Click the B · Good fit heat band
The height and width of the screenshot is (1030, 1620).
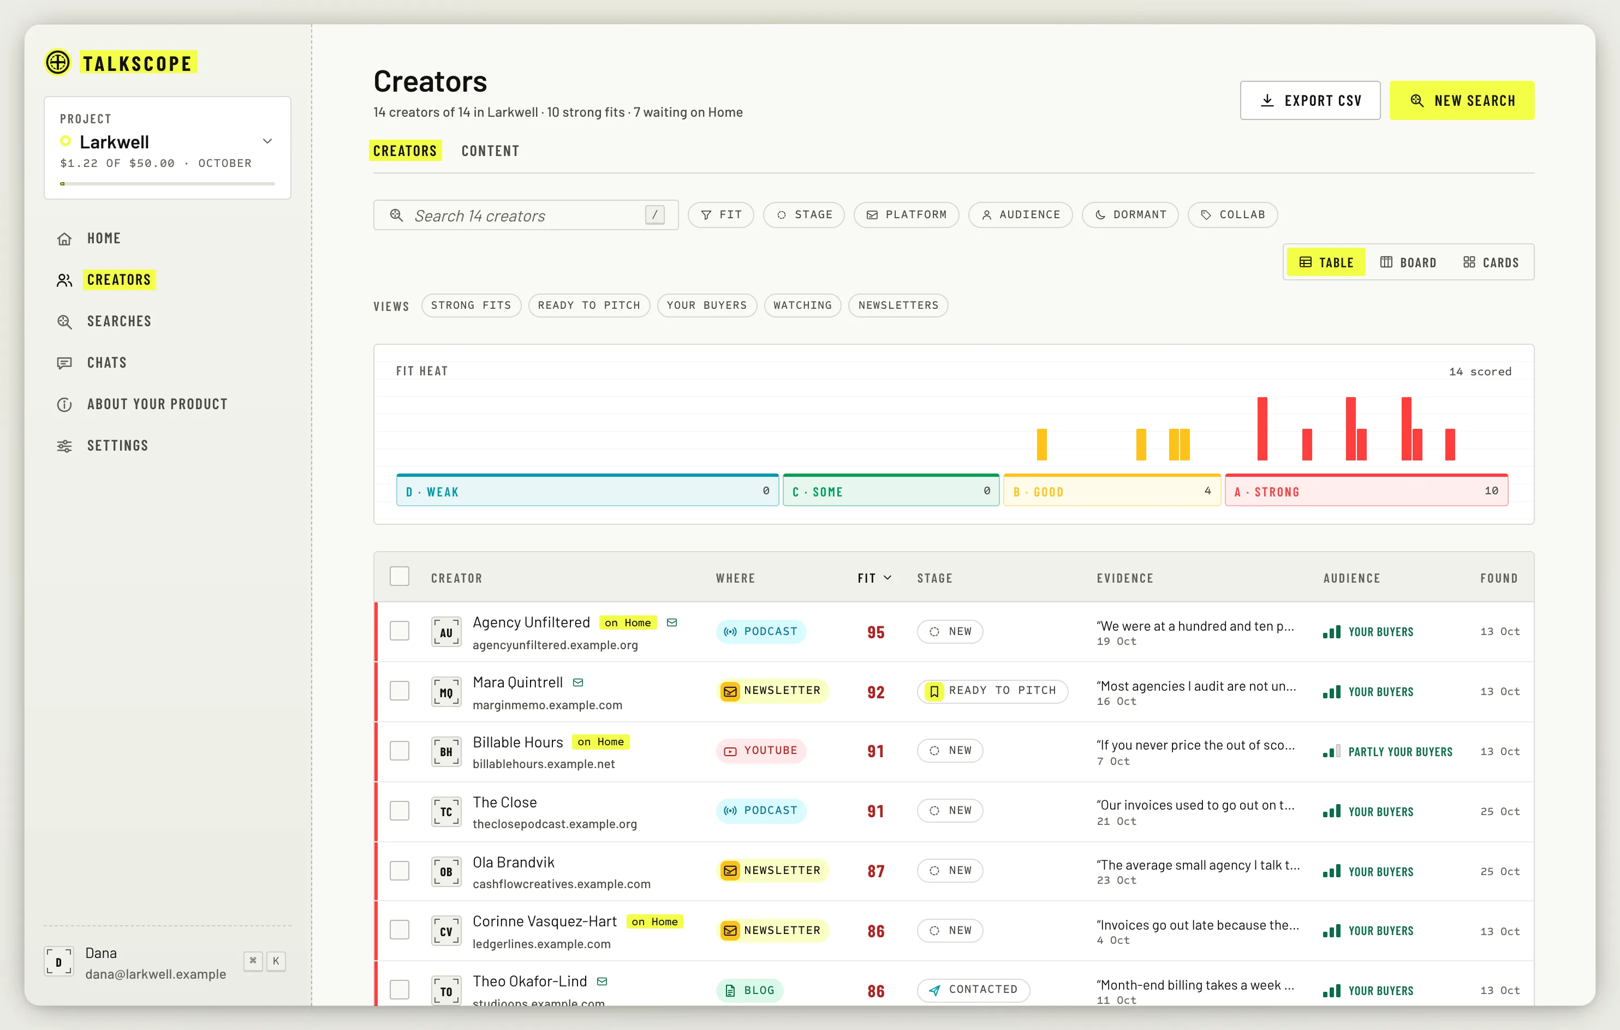(1111, 491)
